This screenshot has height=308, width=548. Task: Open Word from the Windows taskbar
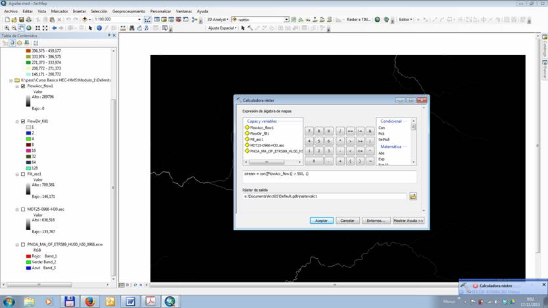pyautogui.click(x=130, y=301)
